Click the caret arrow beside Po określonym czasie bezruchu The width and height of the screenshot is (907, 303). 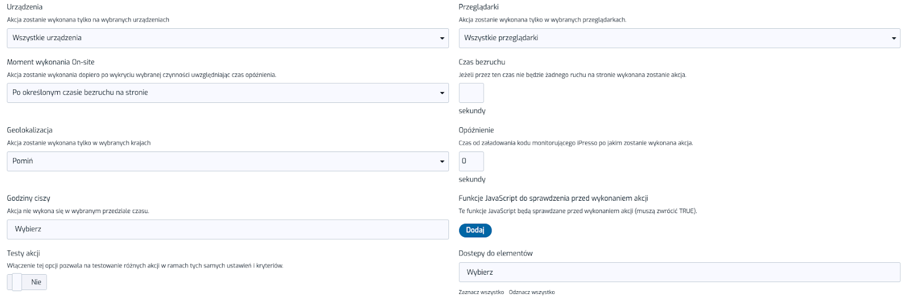442,93
